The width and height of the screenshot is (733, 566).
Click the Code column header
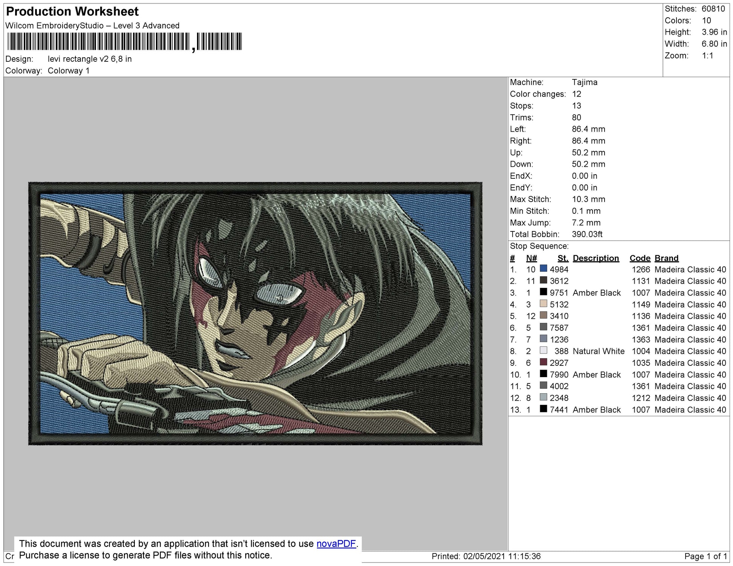pos(640,258)
